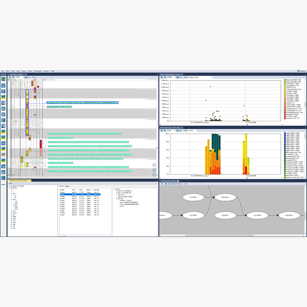Click the yellow sh-16530 legend color swatch
Screen dimensions: 307x307
285,91
